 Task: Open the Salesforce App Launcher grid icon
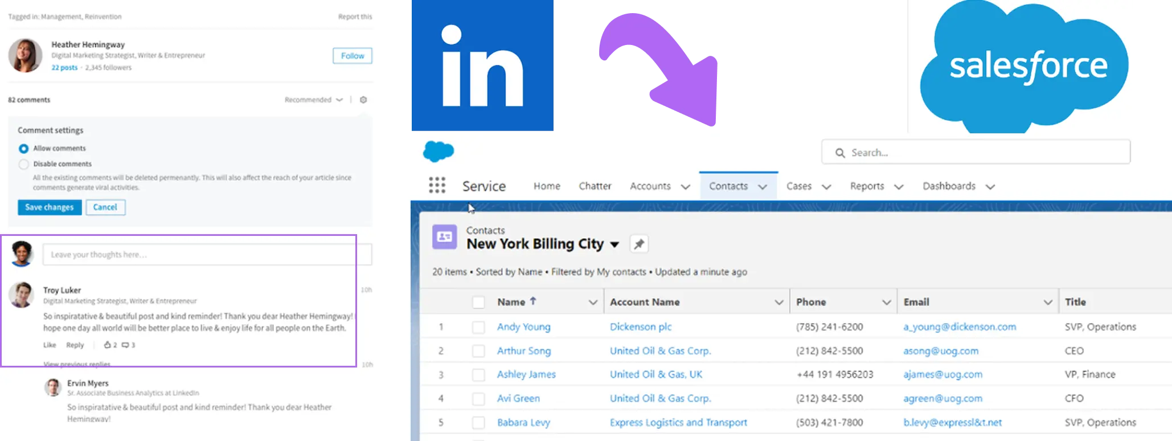(x=437, y=185)
